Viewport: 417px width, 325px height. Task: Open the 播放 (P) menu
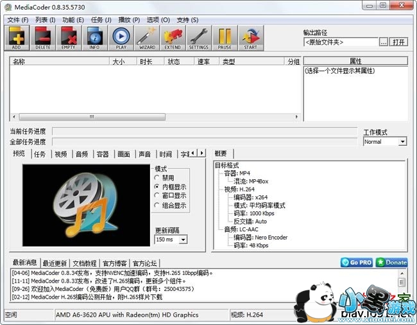(129, 20)
